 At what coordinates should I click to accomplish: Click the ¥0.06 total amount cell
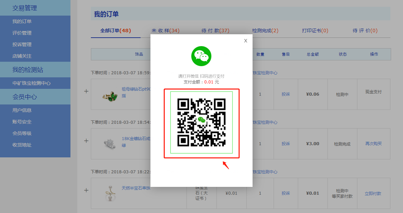pos(312,94)
